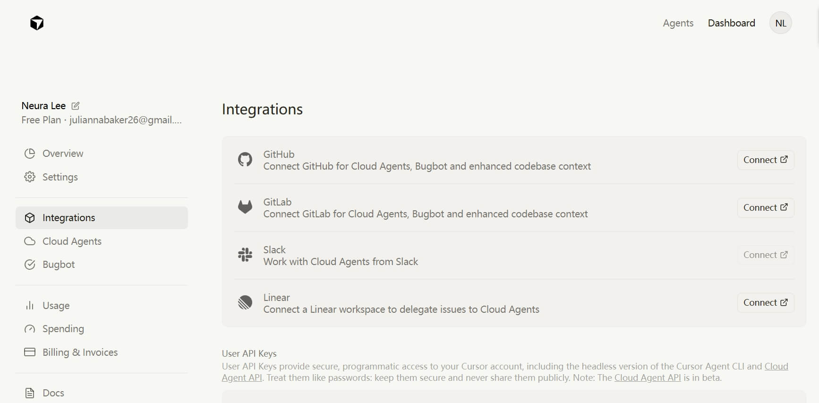The image size is (819, 403).
Task: Open the NL profile avatar
Action: tap(780, 23)
